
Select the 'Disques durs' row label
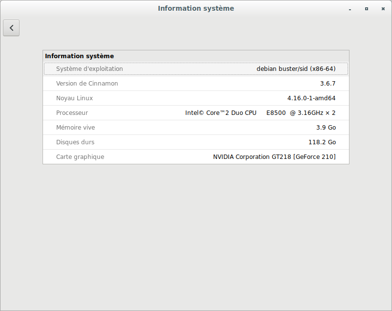75,142
